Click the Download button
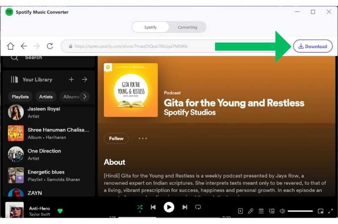The width and height of the screenshot is (338, 224). (313, 46)
